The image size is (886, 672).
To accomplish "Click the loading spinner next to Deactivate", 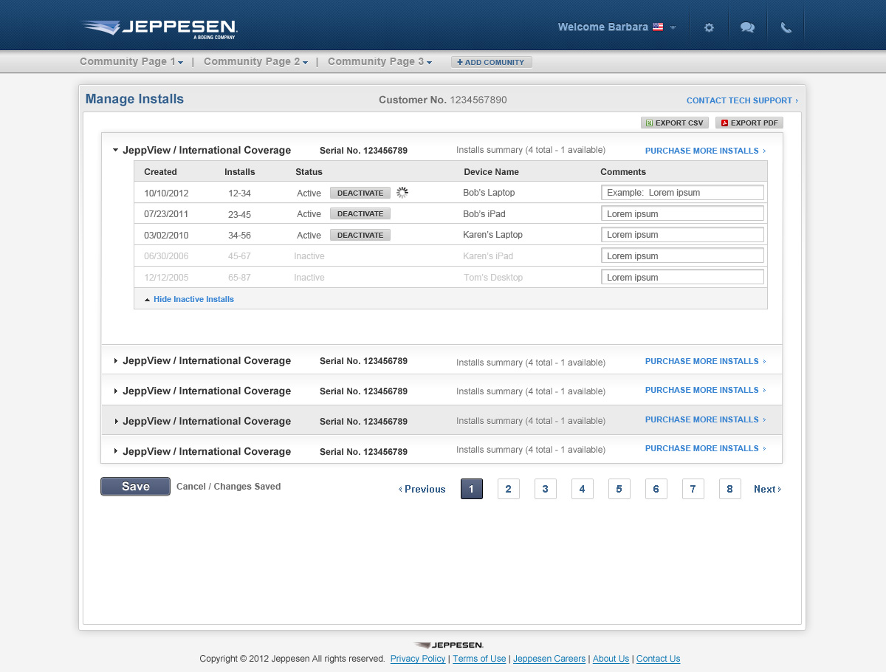I will tap(402, 192).
